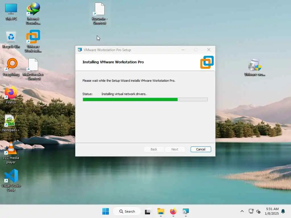Image resolution: width=291 pixels, height=218 pixels.
Task: Cancel the VMware Workstation Pro installation
Action: coord(201,149)
